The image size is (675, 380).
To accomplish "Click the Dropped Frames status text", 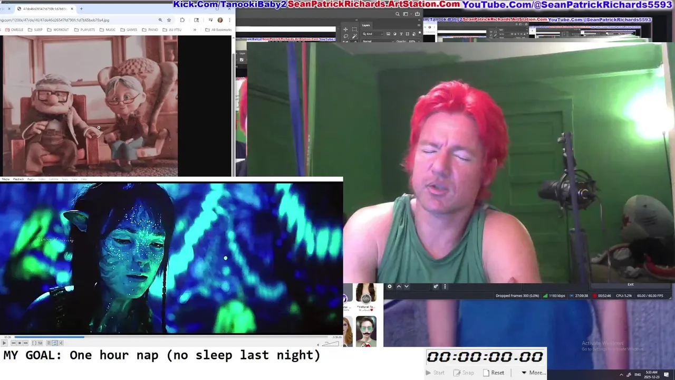I will point(517,296).
